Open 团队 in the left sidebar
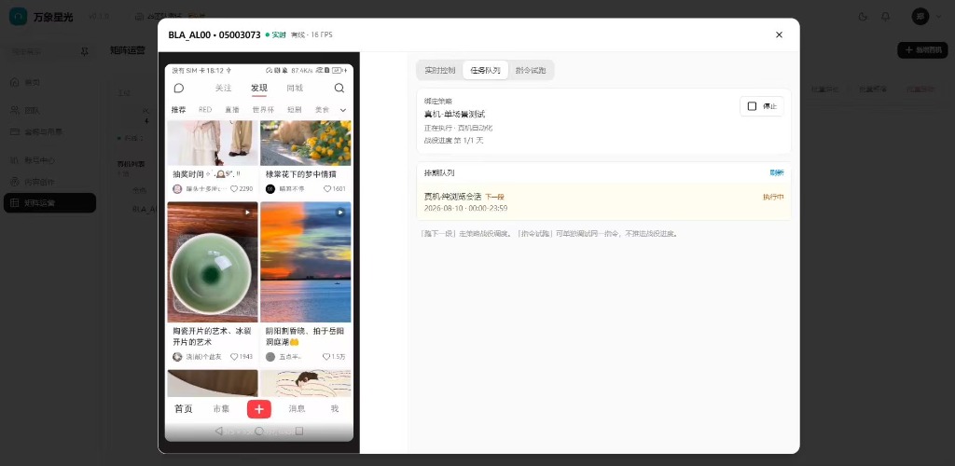The height and width of the screenshot is (466, 955). pyautogui.click(x=50, y=111)
